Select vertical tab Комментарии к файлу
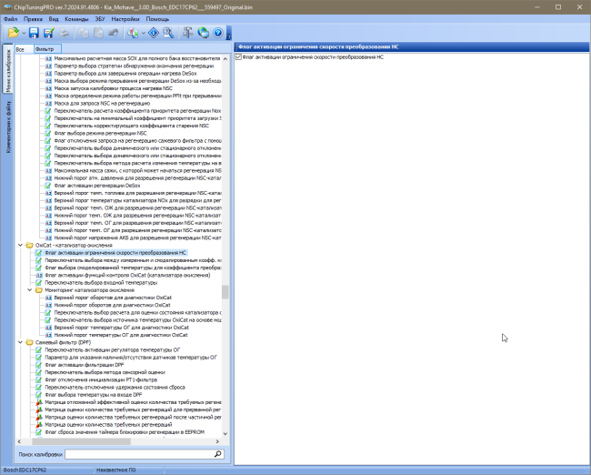This screenshot has width=591, height=475. click(x=8, y=127)
